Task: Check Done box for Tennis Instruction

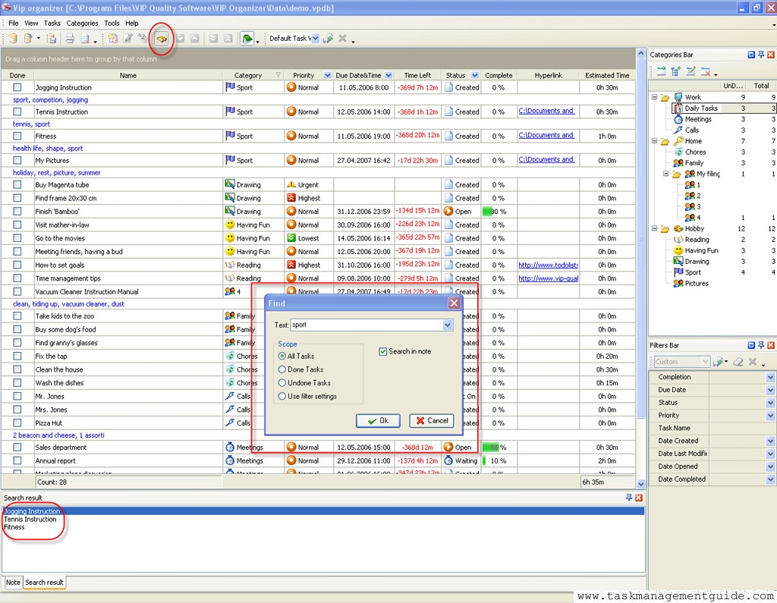Action: click(17, 111)
